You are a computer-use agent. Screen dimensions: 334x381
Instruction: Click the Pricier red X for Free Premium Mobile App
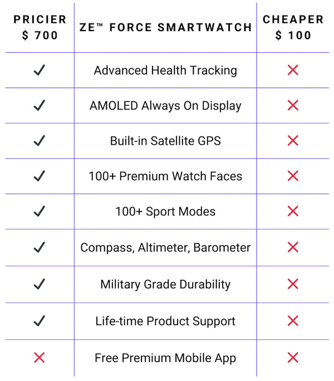(x=39, y=358)
